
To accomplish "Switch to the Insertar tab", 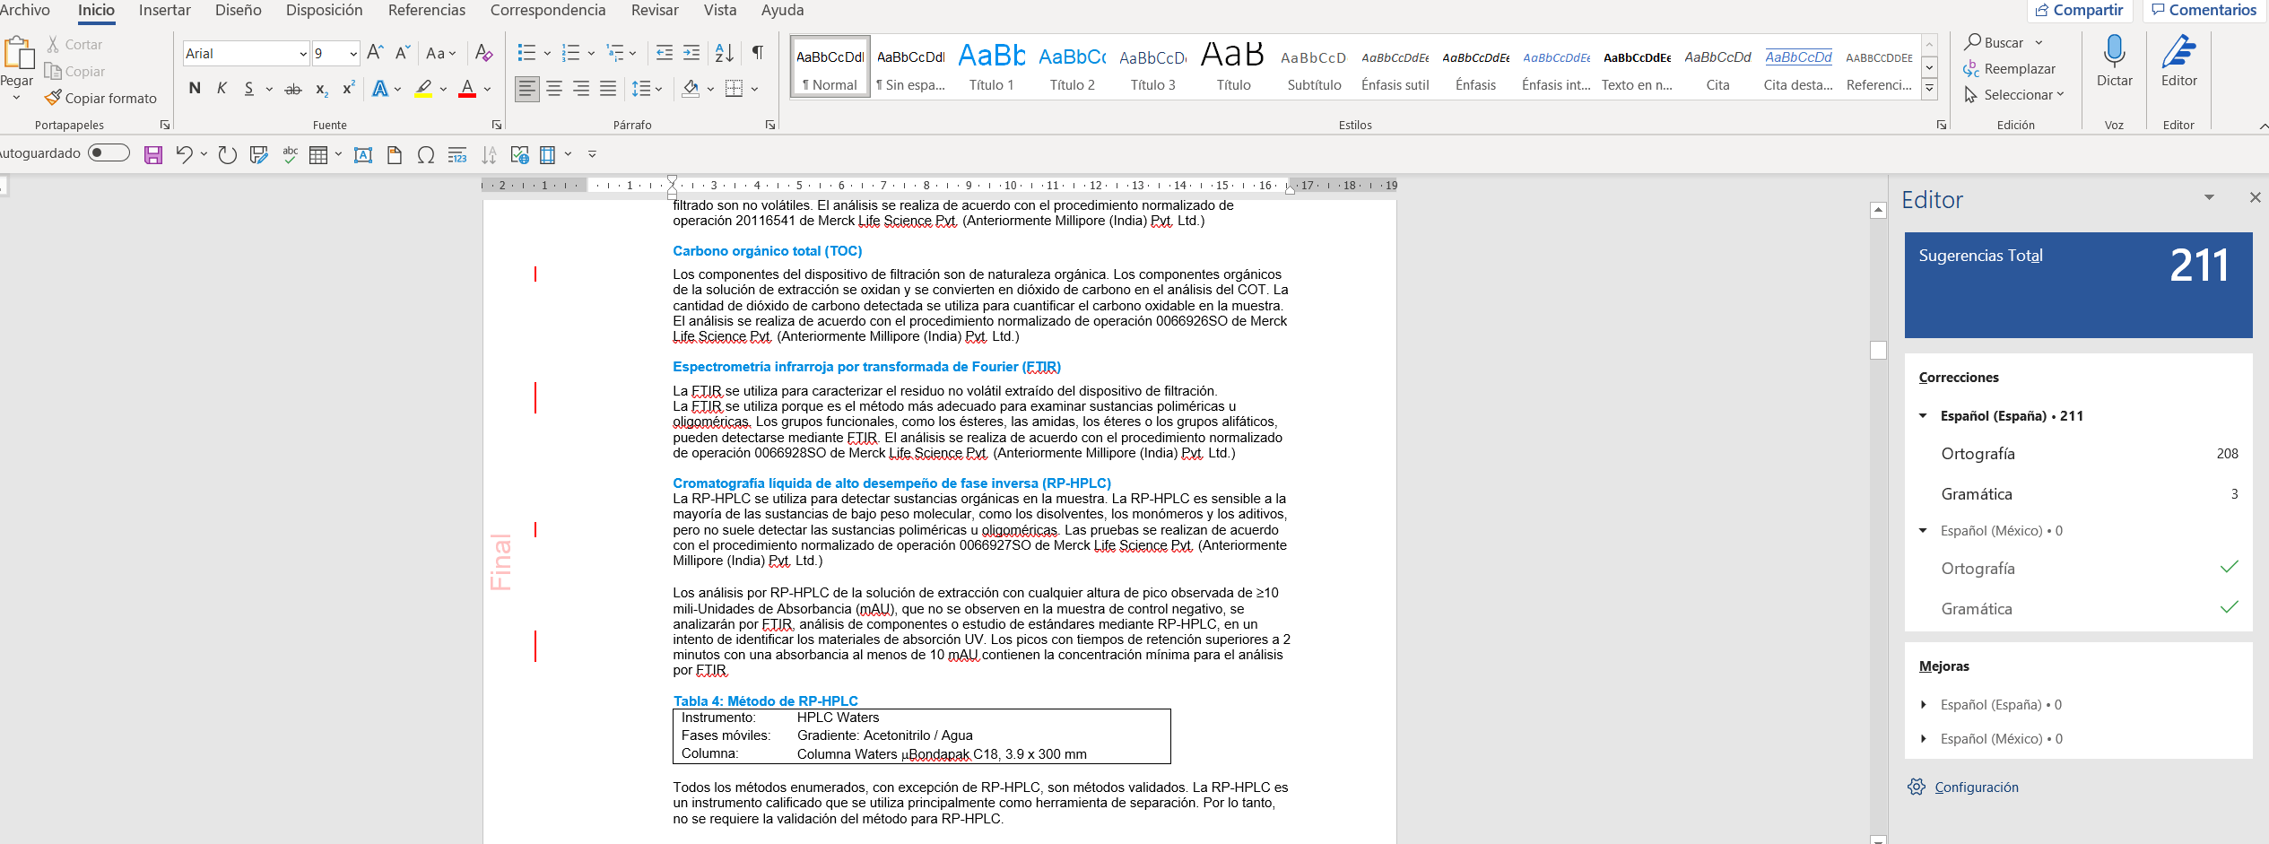I will click(x=165, y=10).
